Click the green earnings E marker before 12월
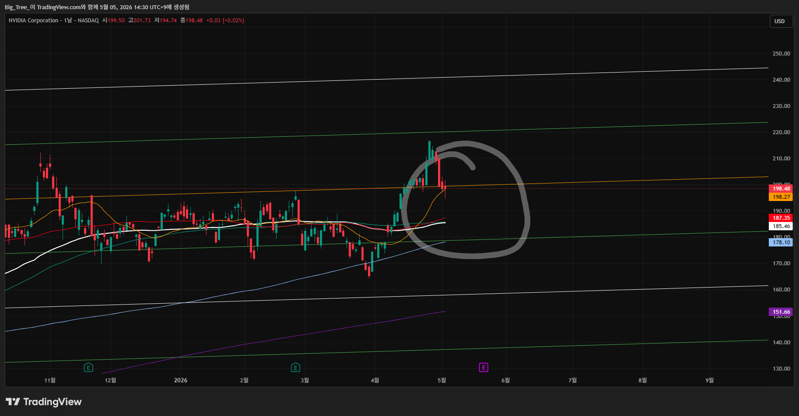 tap(88, 367)
